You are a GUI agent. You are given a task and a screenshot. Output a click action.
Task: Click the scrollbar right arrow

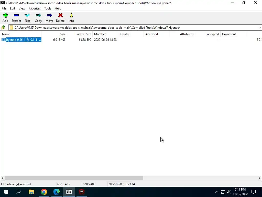(x=259, y=178)
